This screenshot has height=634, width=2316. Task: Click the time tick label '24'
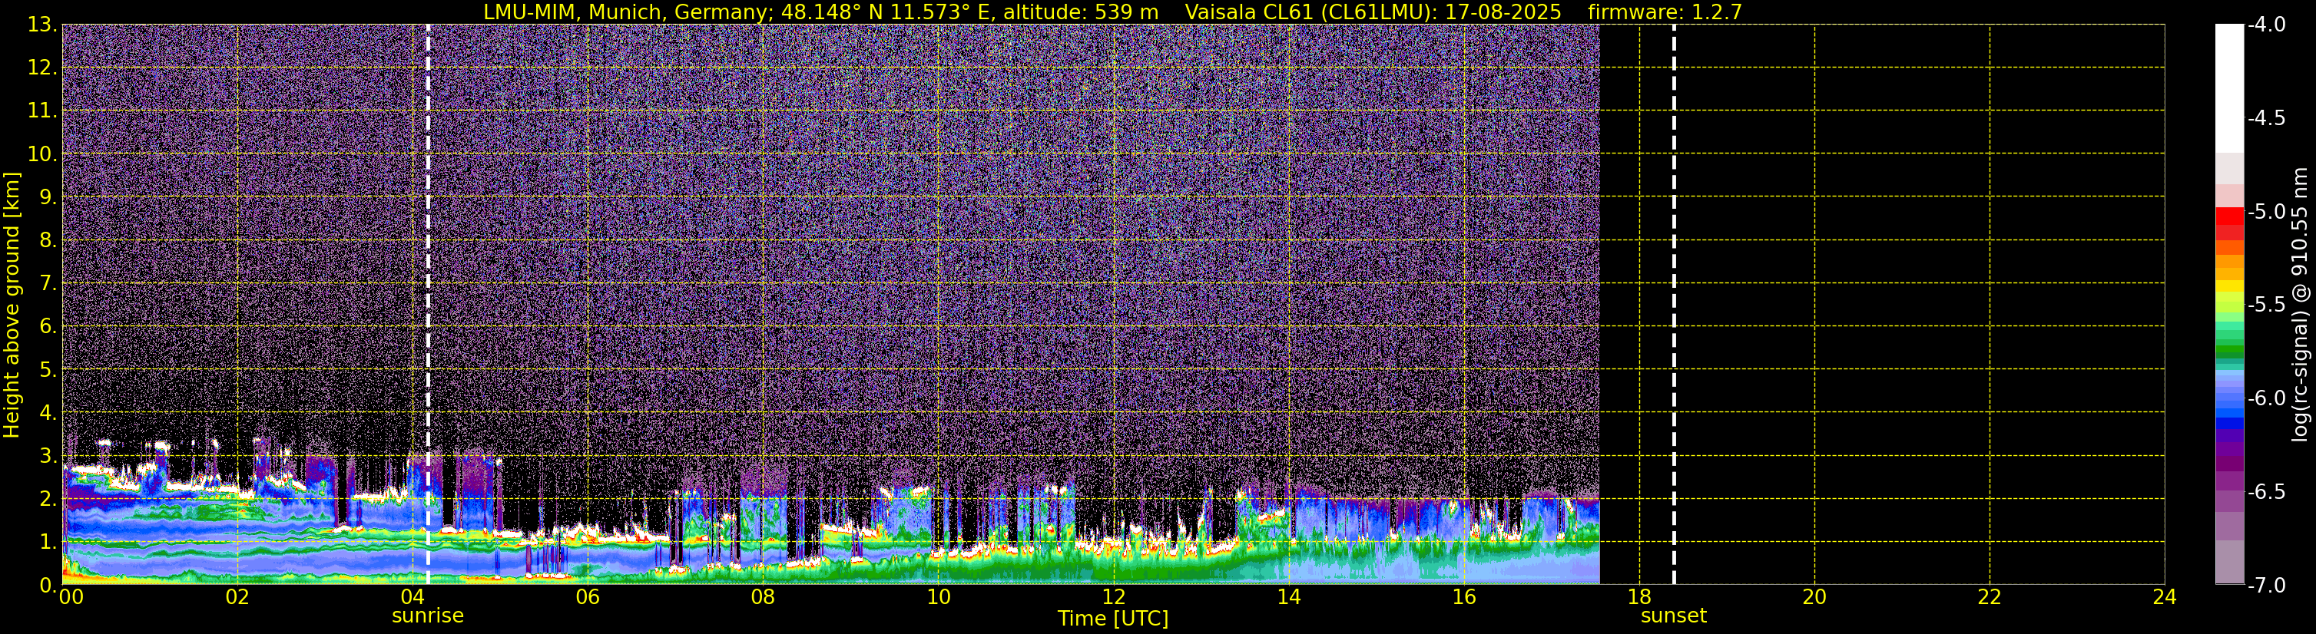point(2164,597)
